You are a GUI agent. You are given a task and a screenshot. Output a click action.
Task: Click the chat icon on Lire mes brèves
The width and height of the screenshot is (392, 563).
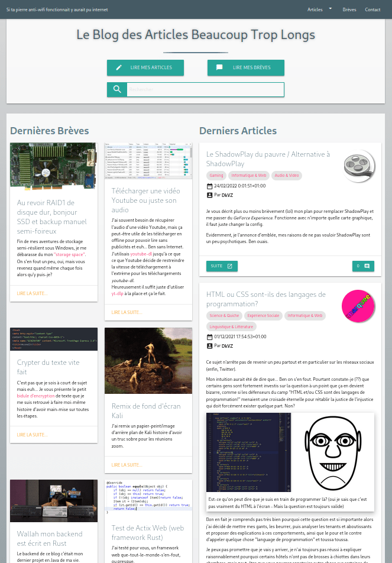(219, 67)
